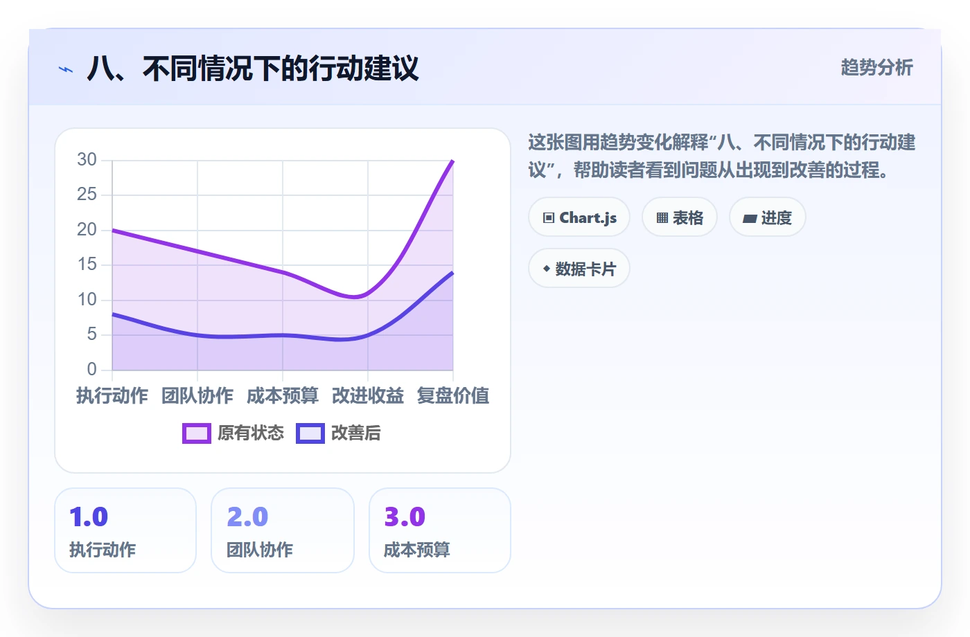
Task: Open the 1.0 执行动作 data card
Action: 125,530
